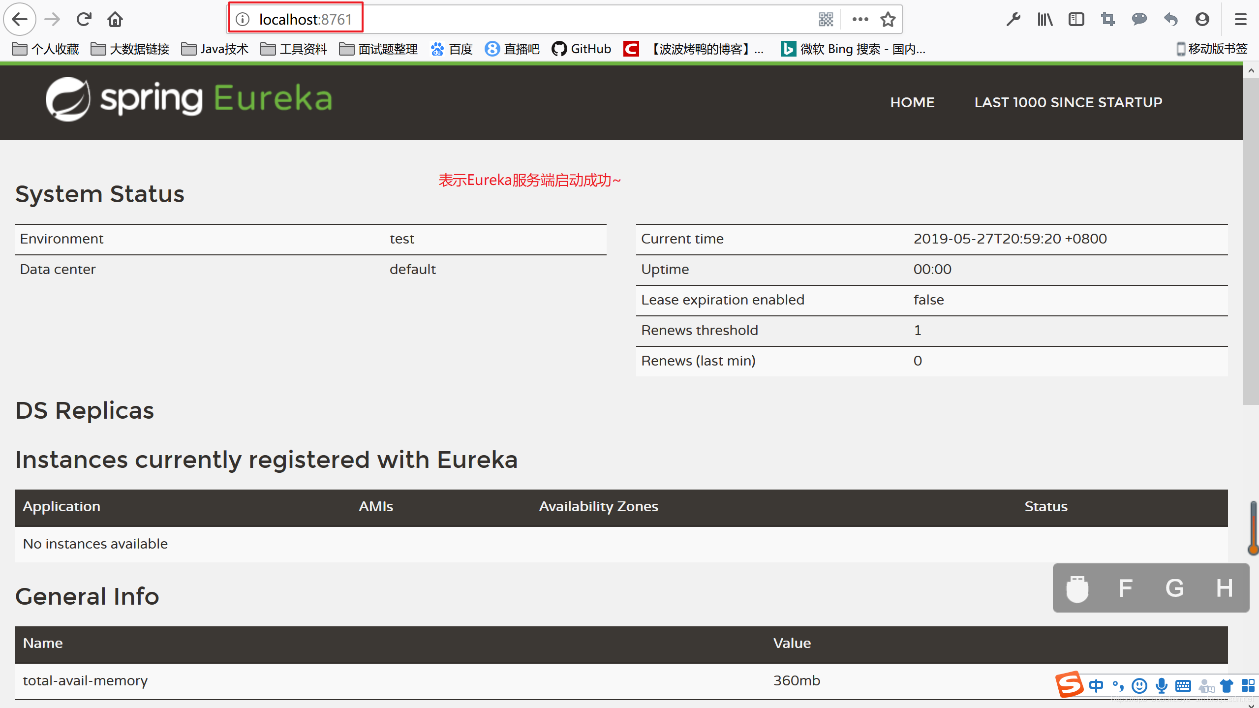Click the thermometer widget at right edge
The height and width of the screenshot is (708, 1259).
(x=1253, y=529)
